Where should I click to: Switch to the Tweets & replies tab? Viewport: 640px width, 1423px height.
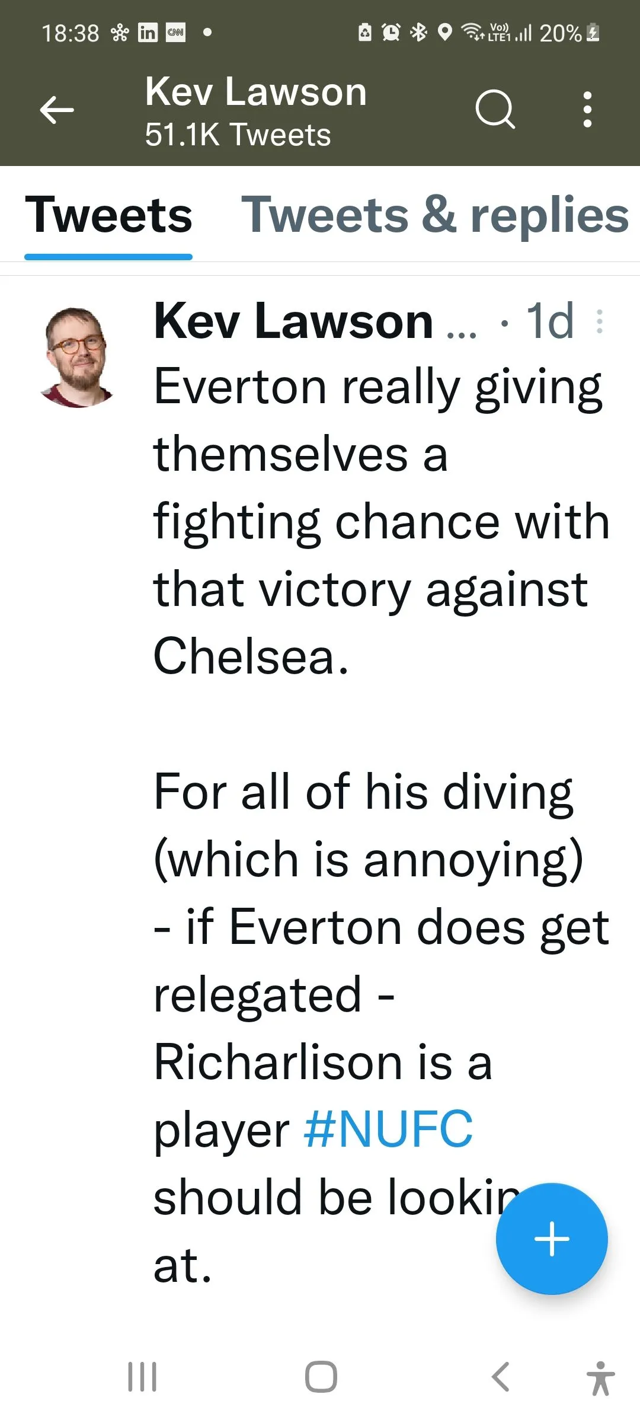pos(434,215)
